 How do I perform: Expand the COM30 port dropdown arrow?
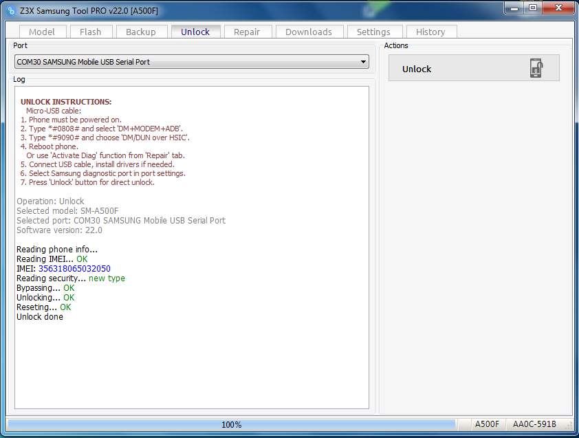[x=363, y=62]
